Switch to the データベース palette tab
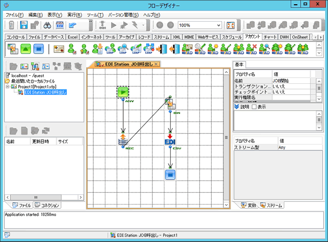The height and width of the screenshot is (242, 328). coord(54,37)
